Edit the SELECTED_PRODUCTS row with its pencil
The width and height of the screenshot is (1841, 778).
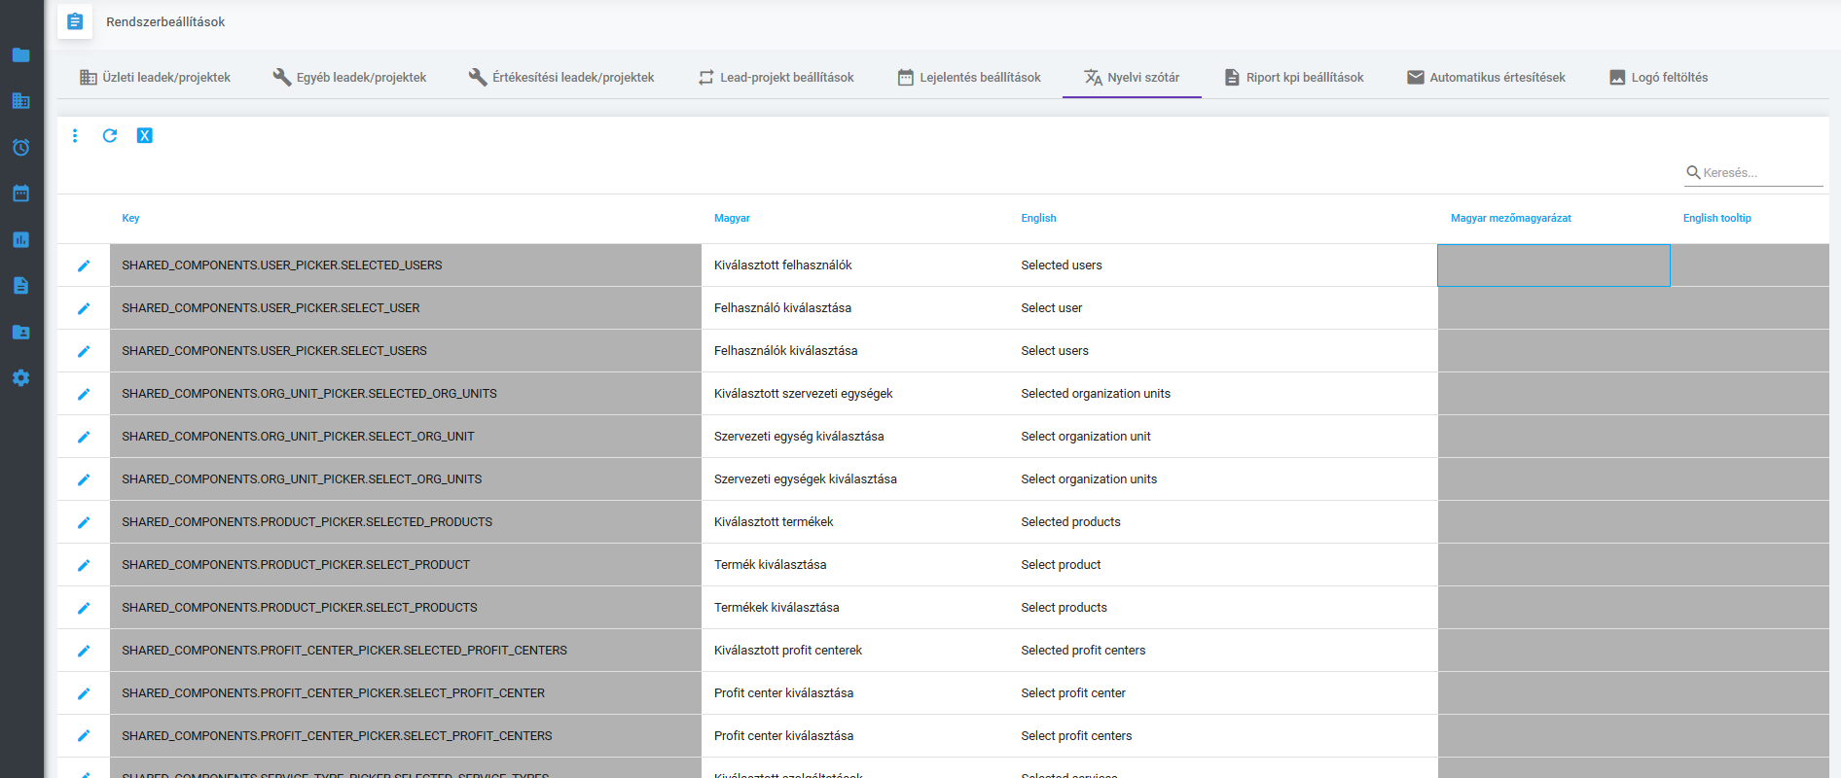point(84,522)
